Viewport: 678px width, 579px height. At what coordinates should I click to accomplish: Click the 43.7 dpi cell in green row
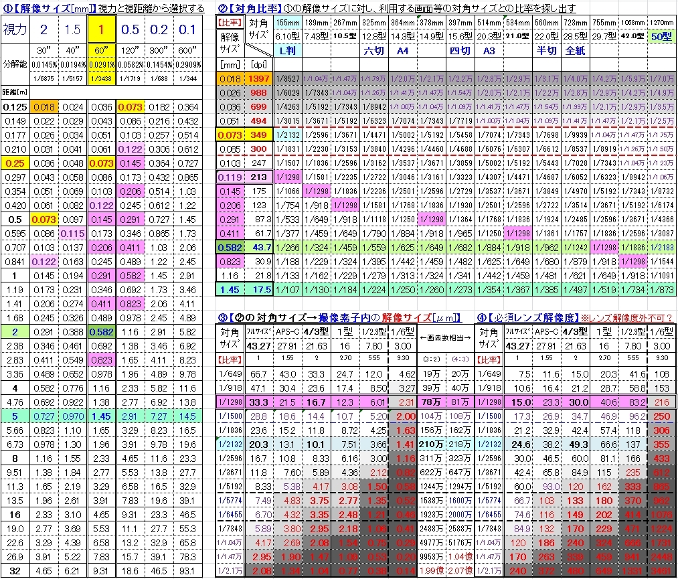pyautogui.click(x=258, y=248)
